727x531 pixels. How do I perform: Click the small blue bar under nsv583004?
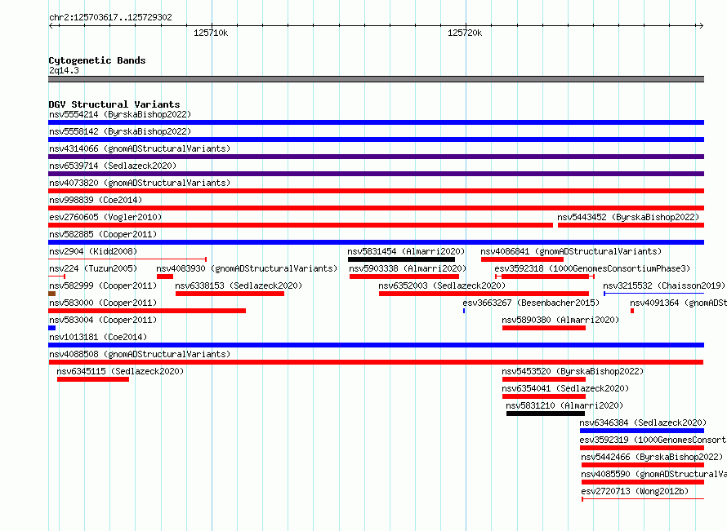coord(52,328)
